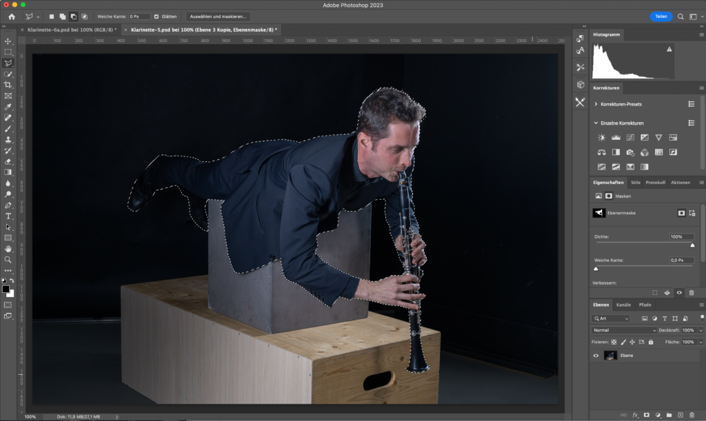706x421 pixels.
Task: Select the Type tool
Action: point(8,216)
